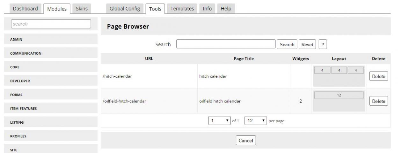Cancel the Page Browser
The width and height of the screenshot is (408, 153).
246,141
